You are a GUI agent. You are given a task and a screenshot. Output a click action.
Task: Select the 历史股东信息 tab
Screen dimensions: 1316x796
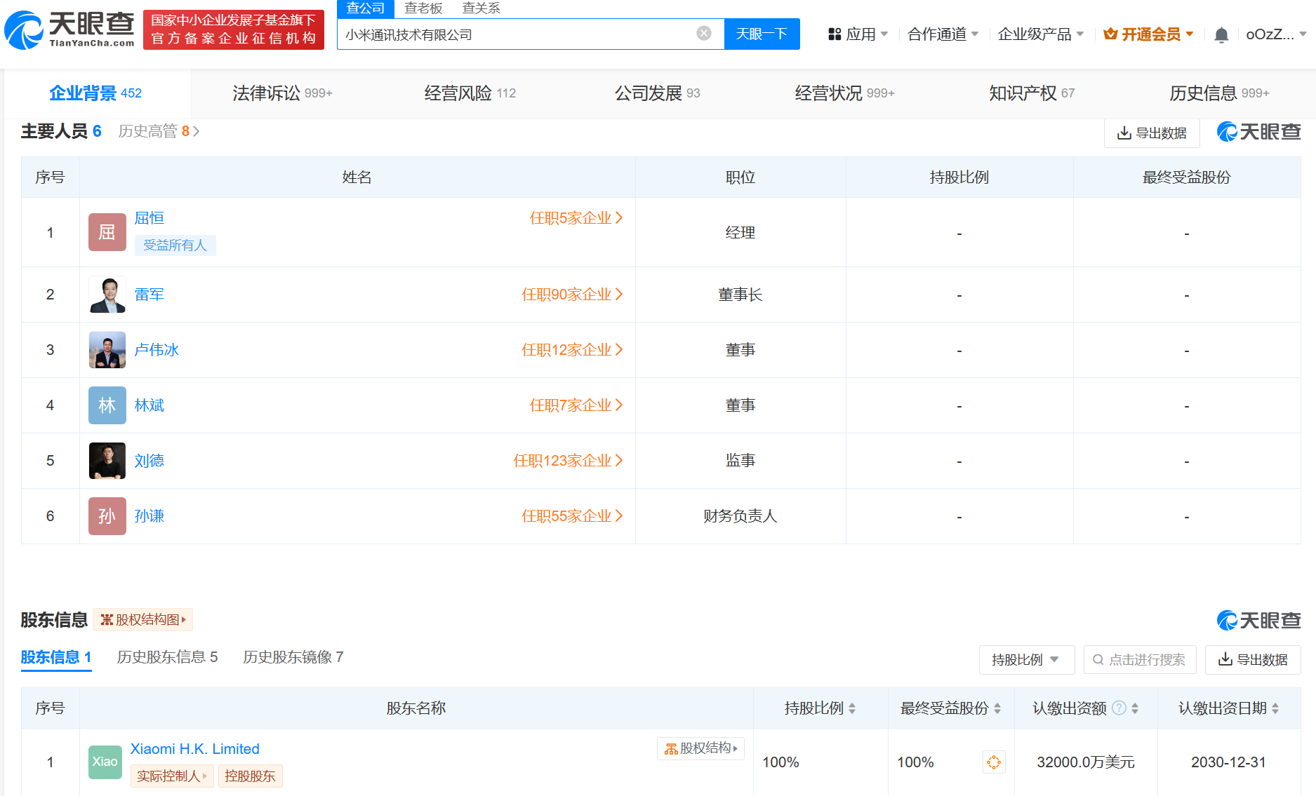tap(167, 657)
